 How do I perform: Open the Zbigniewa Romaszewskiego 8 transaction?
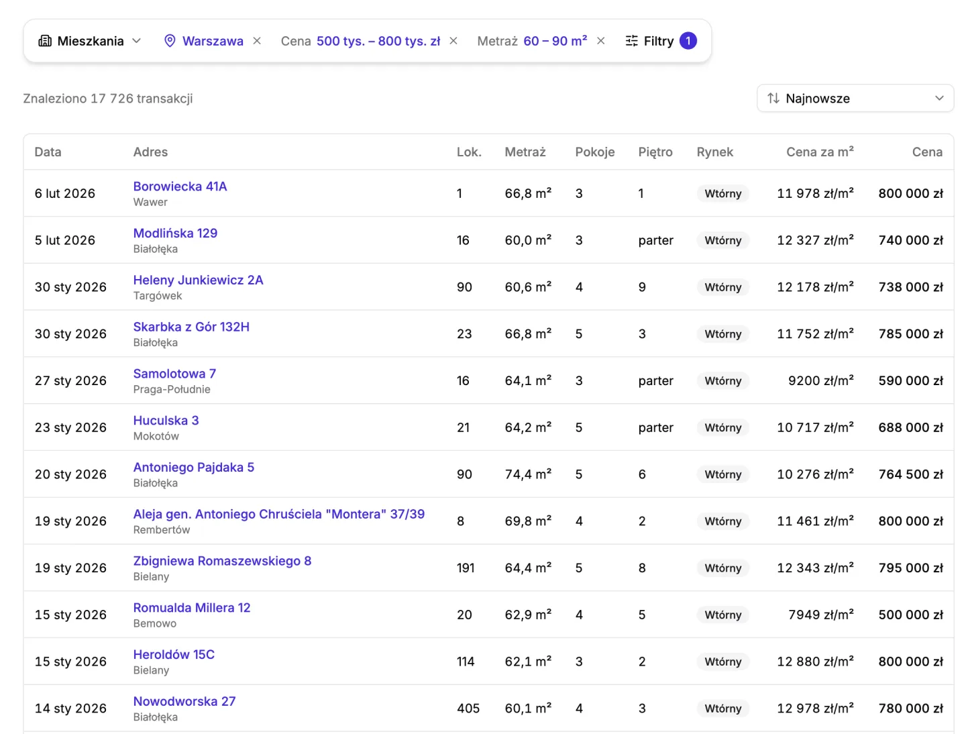click(x=222, y=561)
